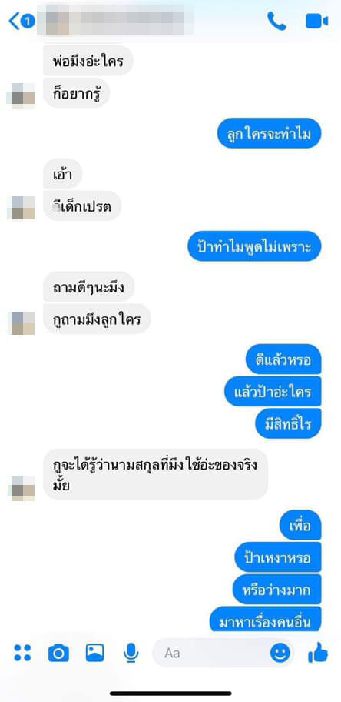Start a voice call with phone icon
The image size is (341, 702).
[x=276, y=21]
